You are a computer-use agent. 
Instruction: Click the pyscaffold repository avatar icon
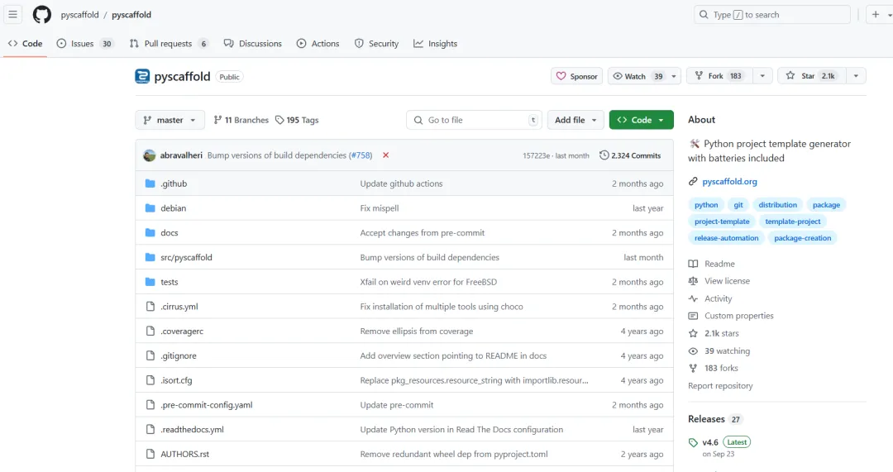142,77
